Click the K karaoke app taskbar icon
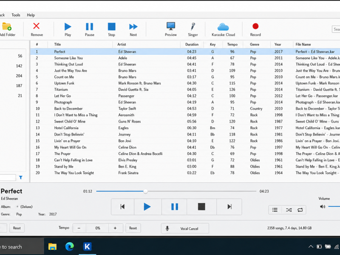 [87, 246]
